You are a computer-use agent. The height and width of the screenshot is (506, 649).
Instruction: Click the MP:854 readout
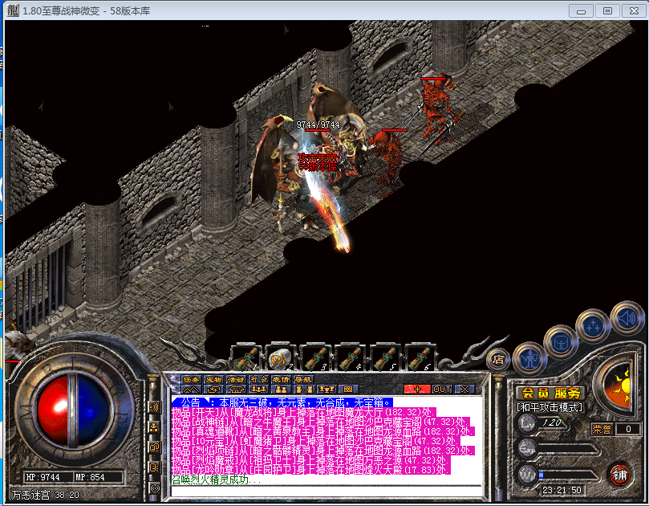point(90,477)
